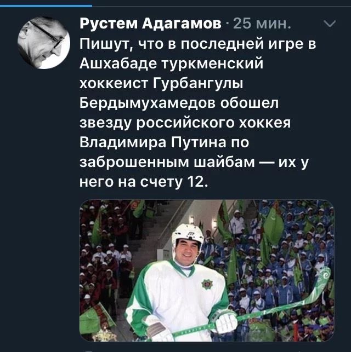
Task: Expand the tweet options chevron
Action: coord(330,24)
